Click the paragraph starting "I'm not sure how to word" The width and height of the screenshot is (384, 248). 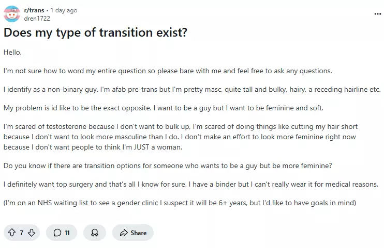click(x=168, y=71)
